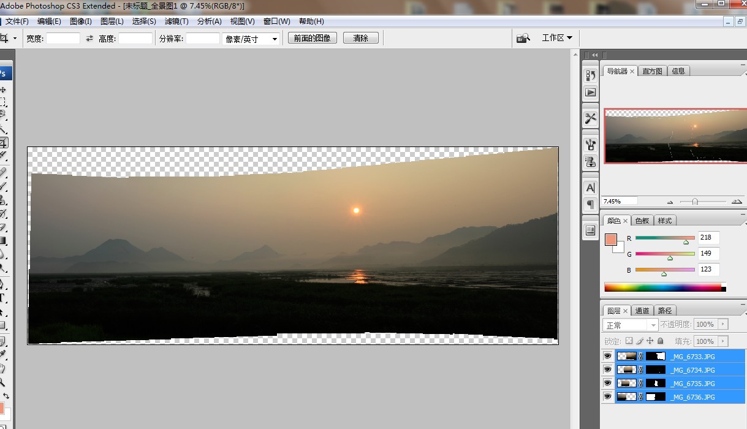Select the Rectangular Marquee tool

point(3,102)
